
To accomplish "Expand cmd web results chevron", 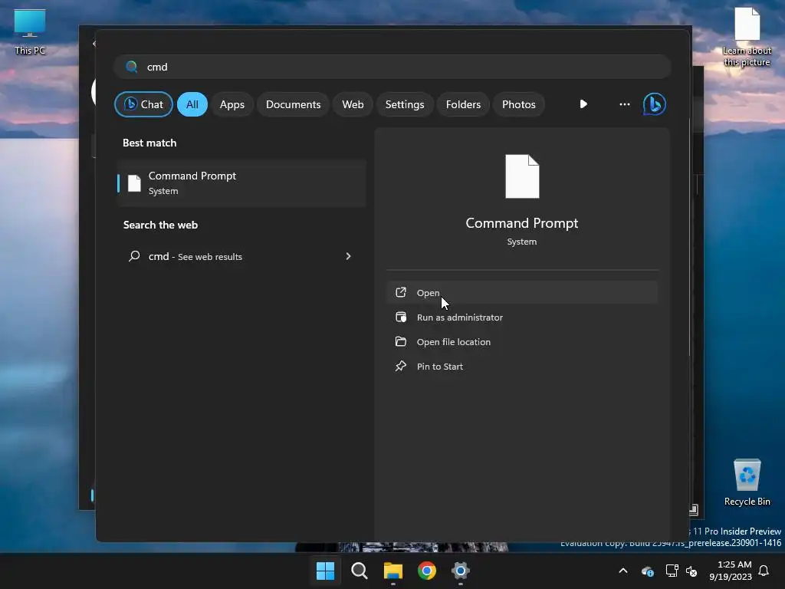I will click(x=349, y=256).
